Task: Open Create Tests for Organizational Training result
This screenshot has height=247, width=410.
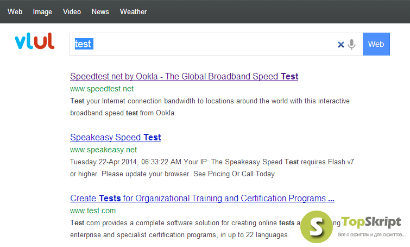Action: coord(202,198)
